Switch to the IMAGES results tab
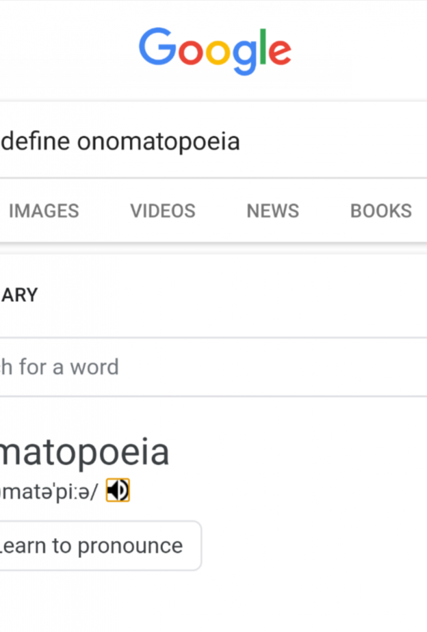The width and height of the screenshot is (427, 632). point(44,211)
